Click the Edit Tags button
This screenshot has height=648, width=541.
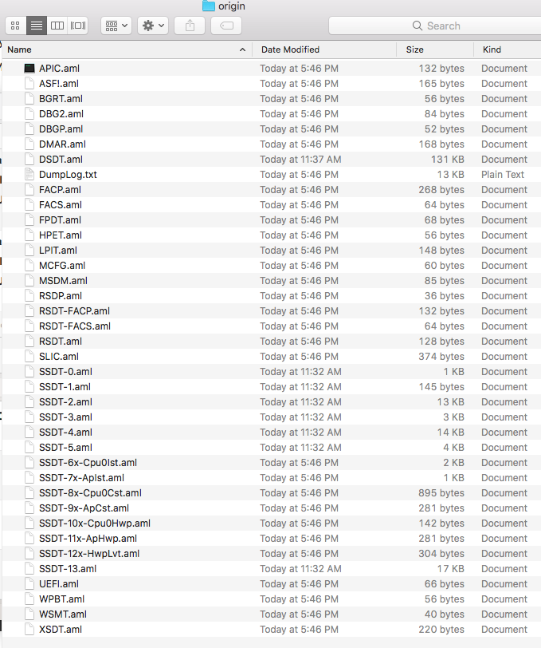click(x=226, y=26)
